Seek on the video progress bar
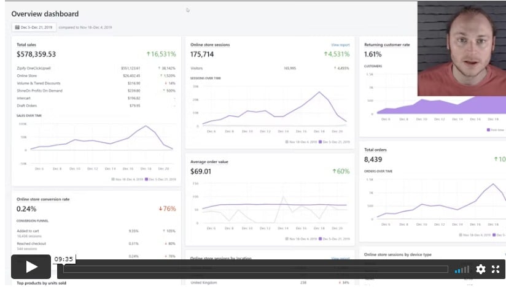 [255, 269]
